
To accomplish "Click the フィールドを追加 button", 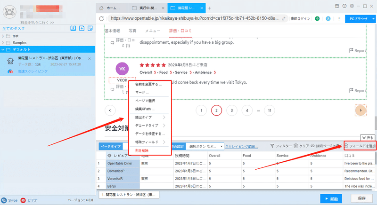I will 360,146.
